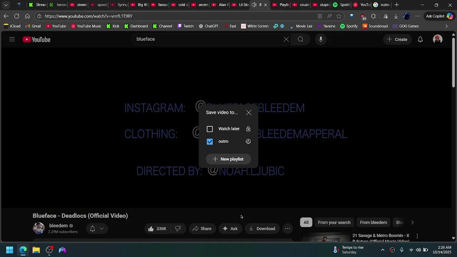Refresh the current page

17,16
